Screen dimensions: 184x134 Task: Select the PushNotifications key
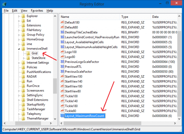pyautogui.click(x=39, y=72)
